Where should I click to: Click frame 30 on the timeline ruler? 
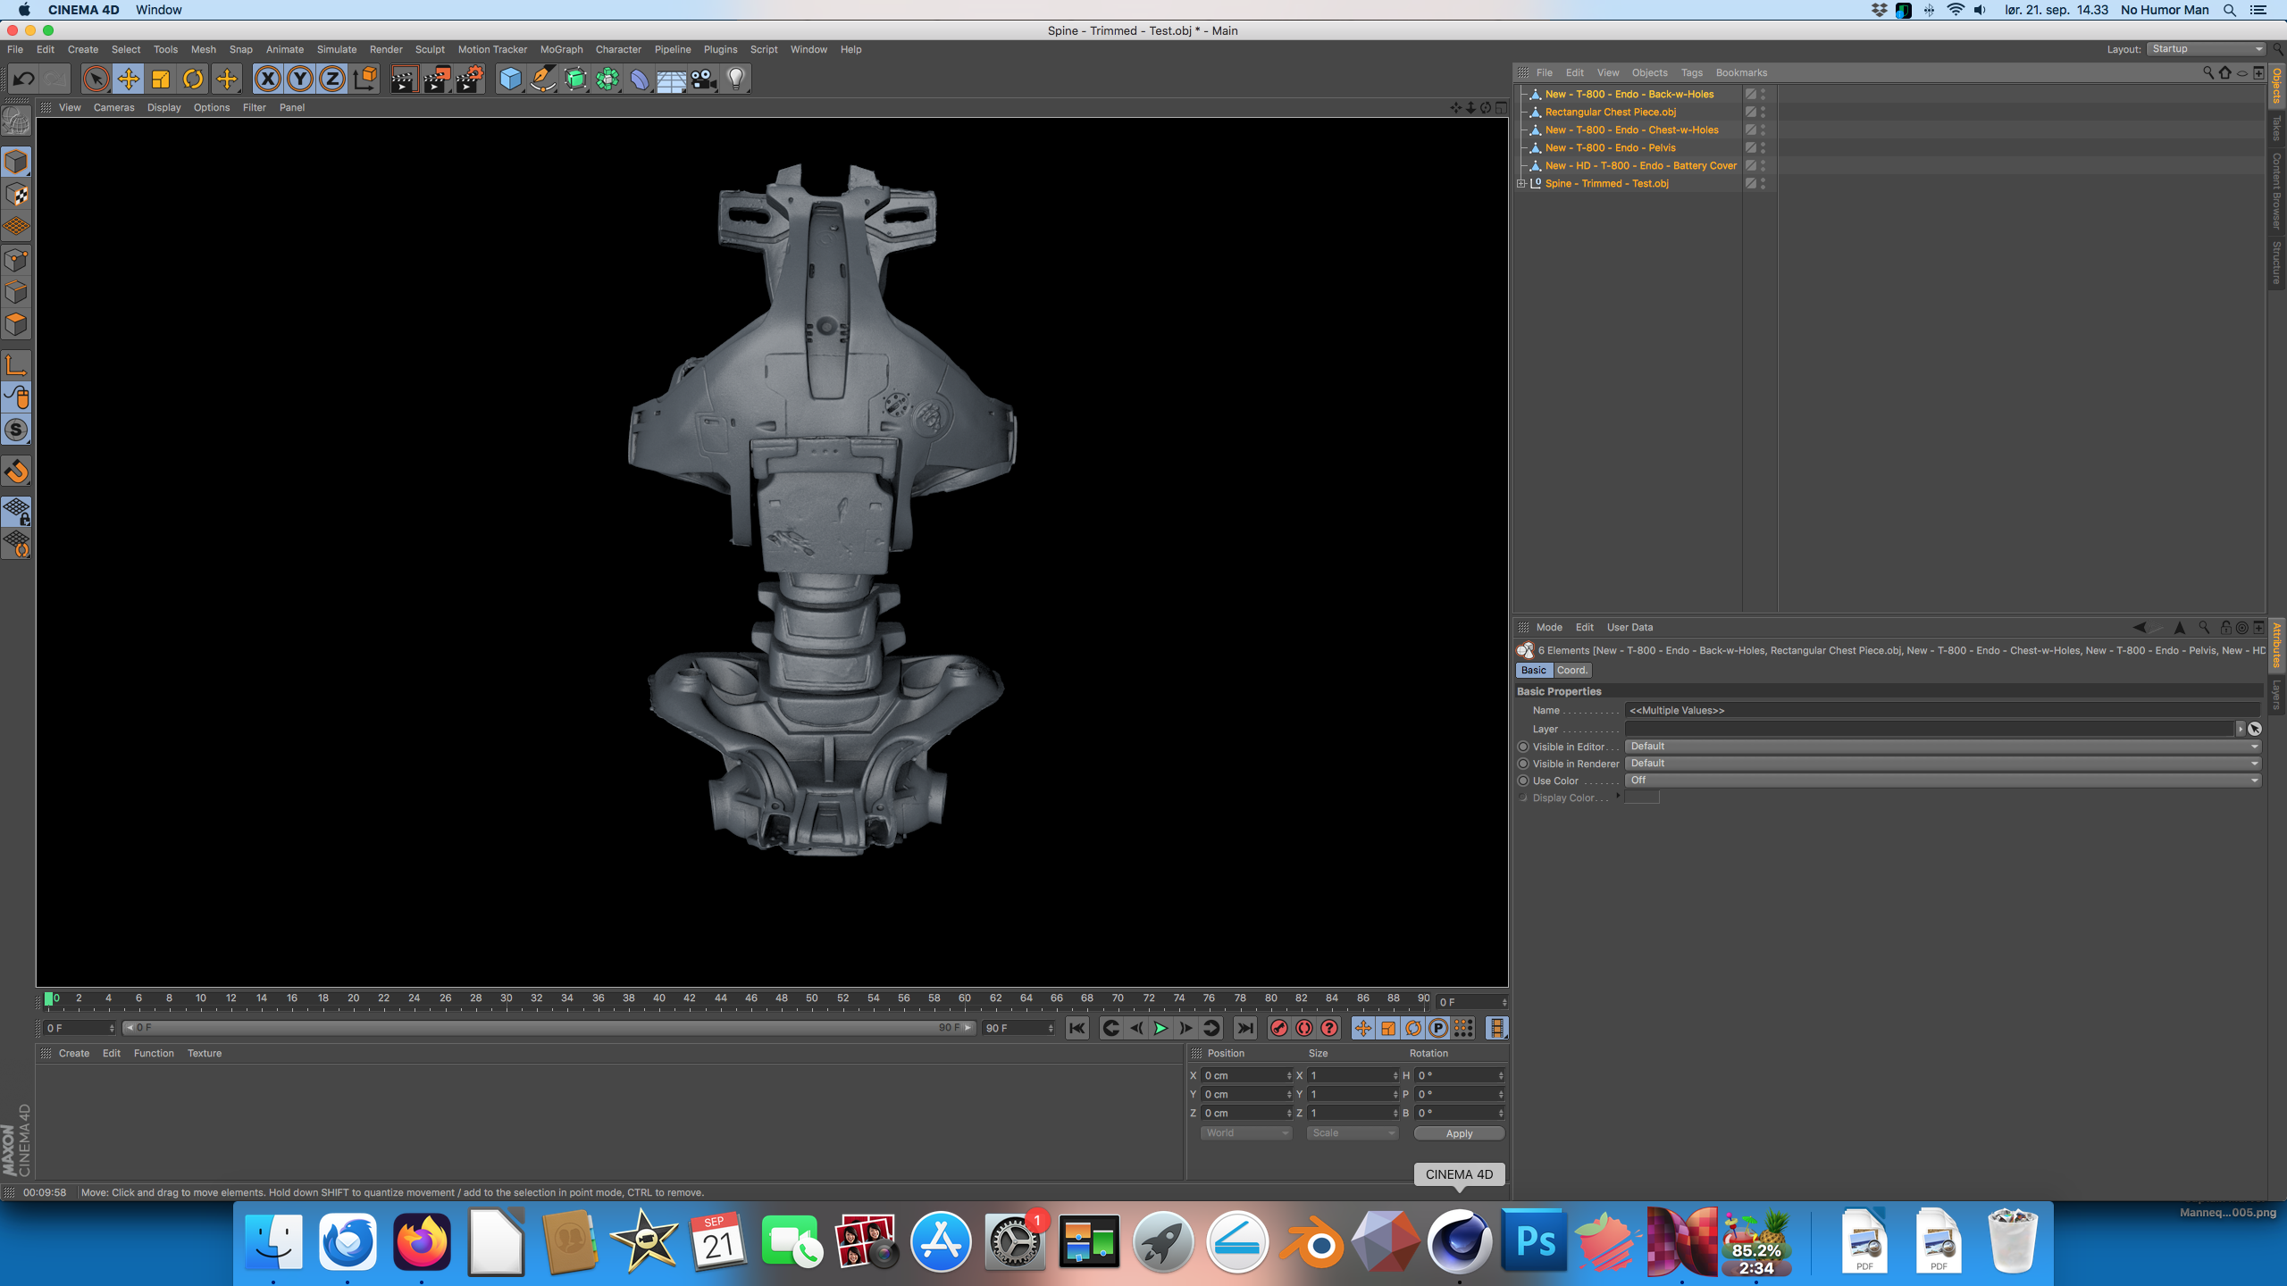click(506, 998)
